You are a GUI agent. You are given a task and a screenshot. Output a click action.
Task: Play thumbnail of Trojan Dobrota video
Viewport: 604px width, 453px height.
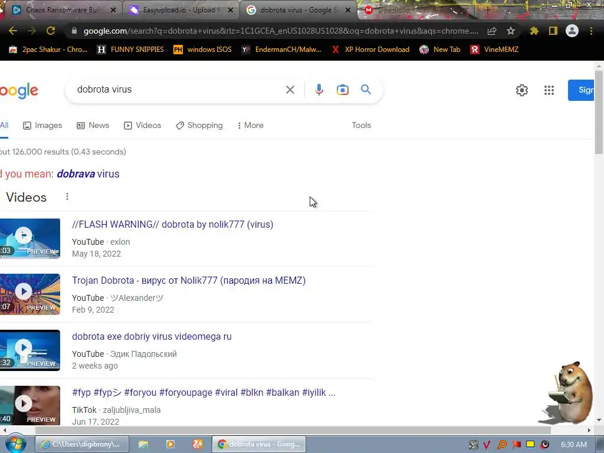tap(29, 294)
